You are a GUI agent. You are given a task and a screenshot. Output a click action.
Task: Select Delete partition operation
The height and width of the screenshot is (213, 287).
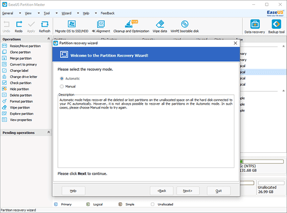(x=17, y=95)
